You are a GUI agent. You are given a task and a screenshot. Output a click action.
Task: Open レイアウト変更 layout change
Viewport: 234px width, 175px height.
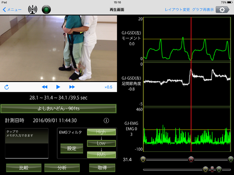coord(177,10)
